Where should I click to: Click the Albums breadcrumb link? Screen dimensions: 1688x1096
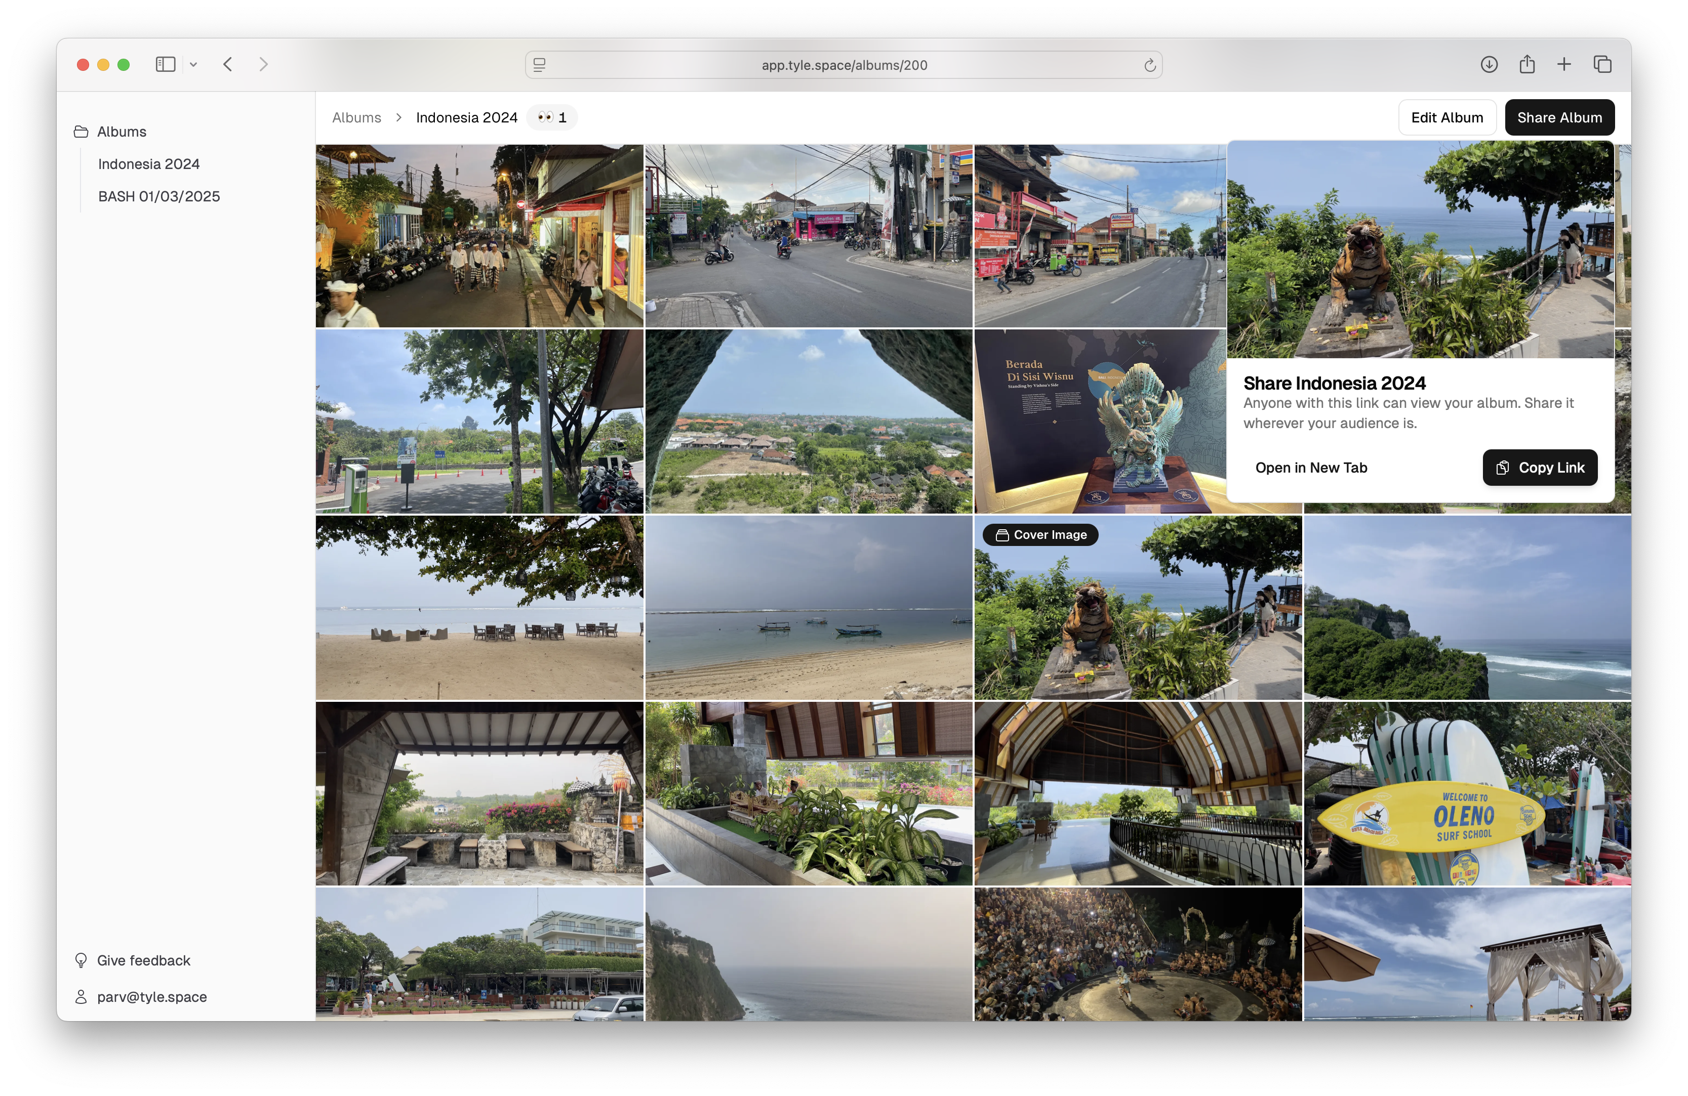[x=357, y=118]
